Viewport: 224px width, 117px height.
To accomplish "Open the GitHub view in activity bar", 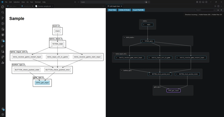I will point(3,35).
